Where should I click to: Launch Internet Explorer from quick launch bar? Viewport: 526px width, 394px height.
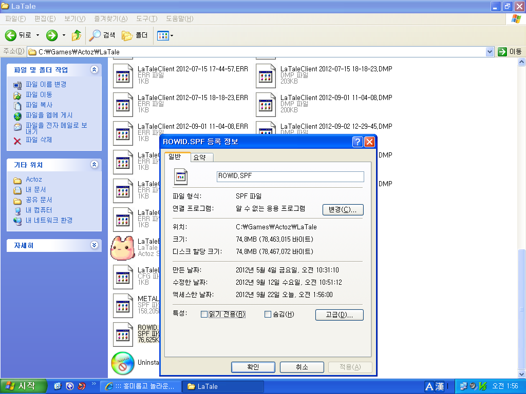58,386
